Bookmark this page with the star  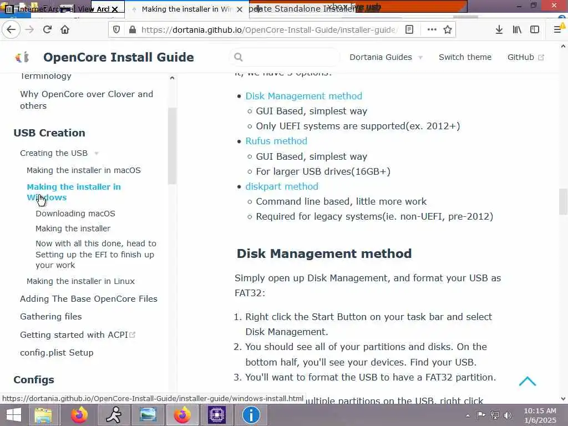pyautogui.click(x=448, y=30)
